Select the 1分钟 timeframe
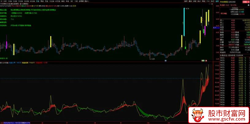Image resolution: width=250 pixels, height=124 pixels. [x=10, y=1]
